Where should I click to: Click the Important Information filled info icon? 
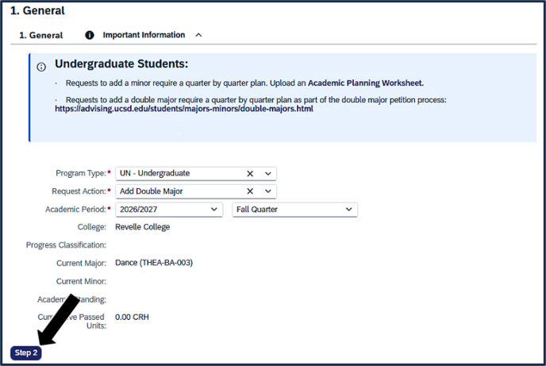[x=90, y=35]
